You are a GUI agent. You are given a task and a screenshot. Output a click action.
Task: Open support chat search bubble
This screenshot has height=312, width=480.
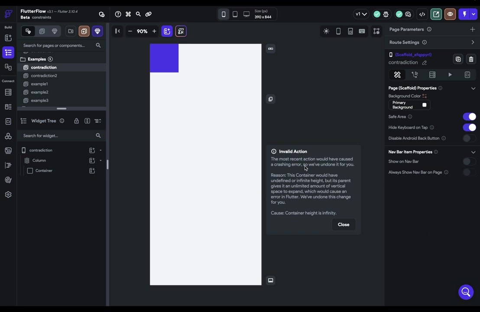point(466,292)
